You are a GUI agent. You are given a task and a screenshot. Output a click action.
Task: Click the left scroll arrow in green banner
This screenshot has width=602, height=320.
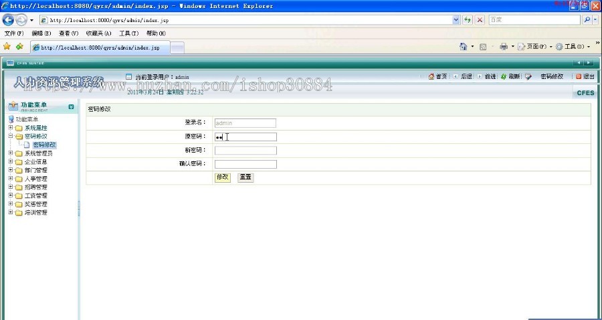tap(578, 63)
